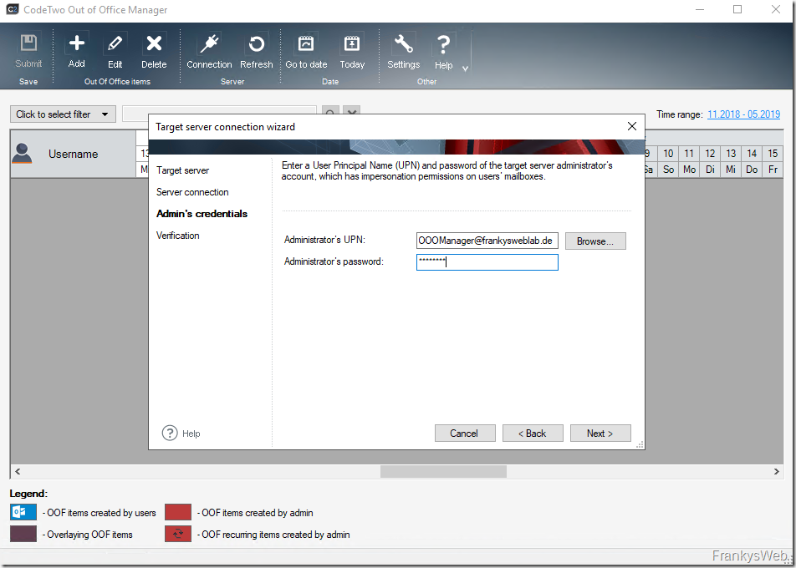Select the Target server wizard step
Image resolution: width=796 pixels, height=568 pixels.
pyautogui.click(x=183, y=170)
